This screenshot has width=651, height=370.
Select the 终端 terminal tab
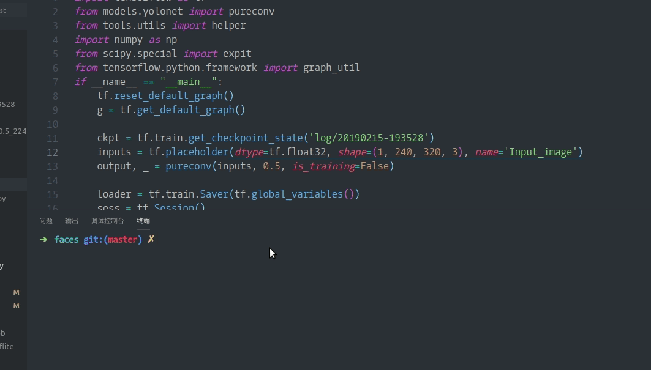coord(143,221)
